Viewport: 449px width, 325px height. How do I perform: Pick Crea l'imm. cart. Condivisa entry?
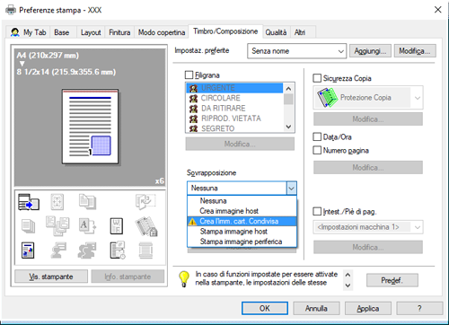pyautogui.click(x=242, y=221)
